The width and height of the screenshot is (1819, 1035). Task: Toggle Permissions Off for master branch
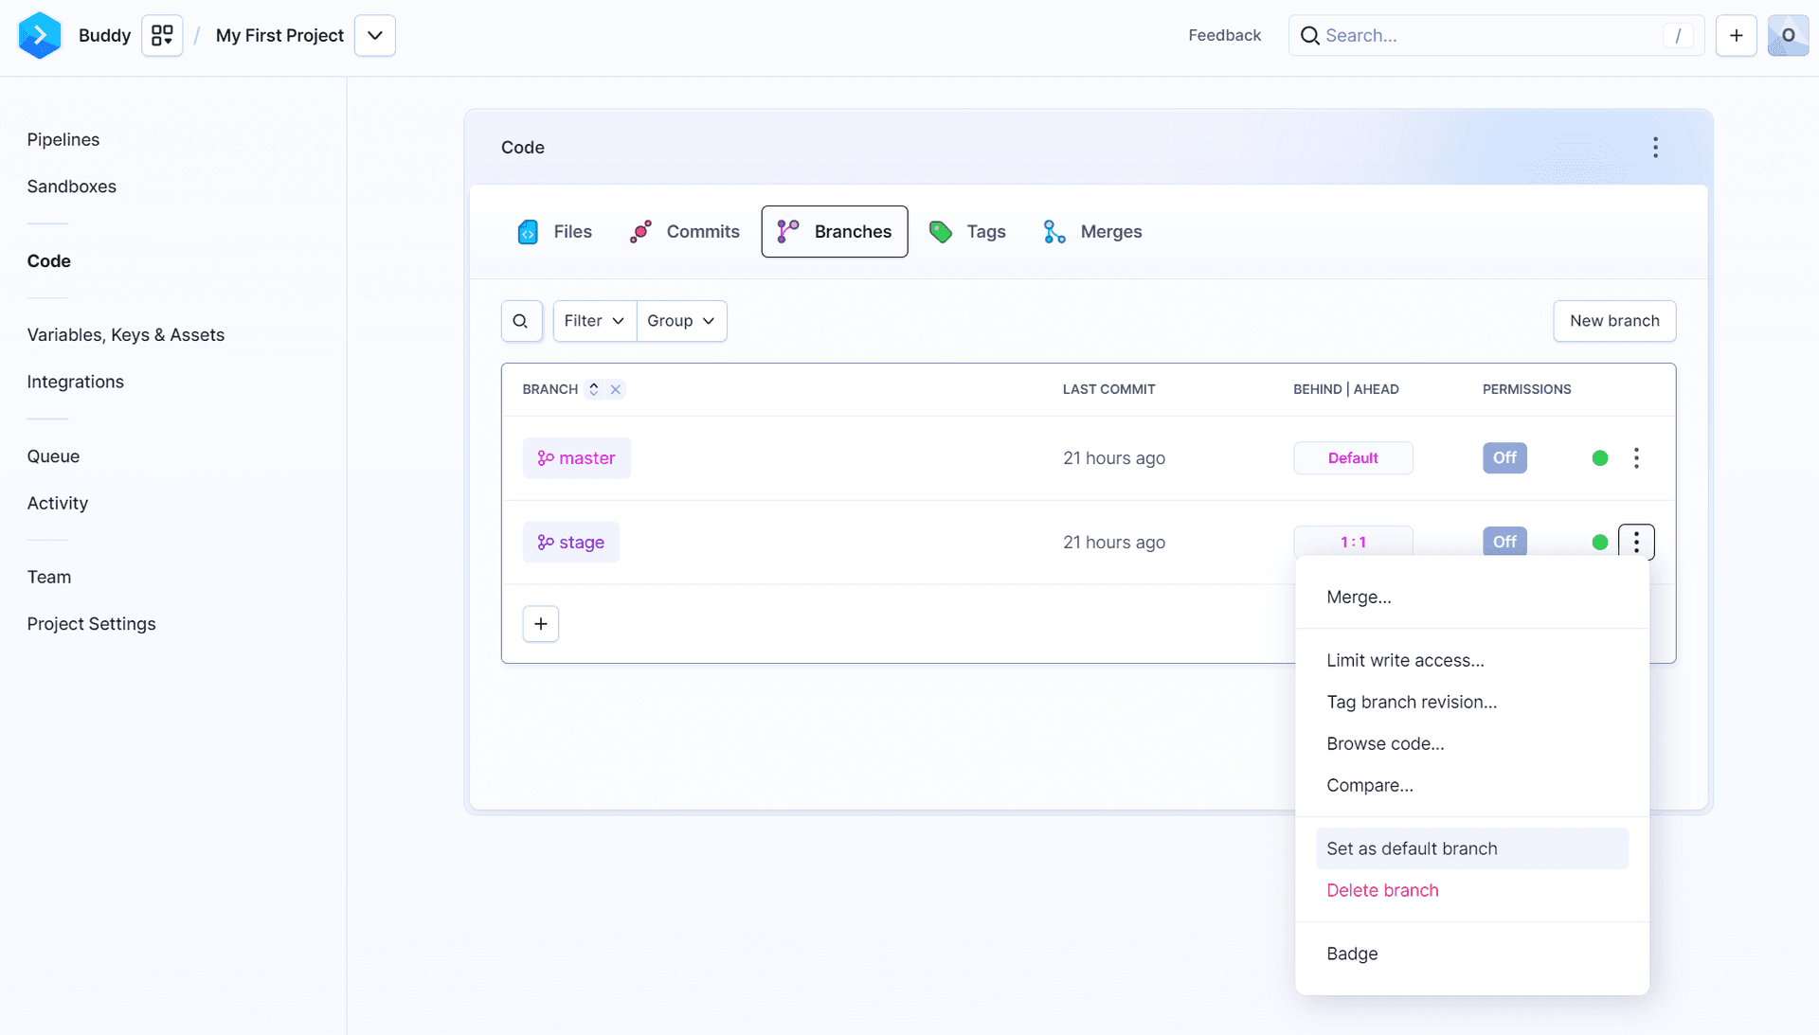tap(1504, 457)
